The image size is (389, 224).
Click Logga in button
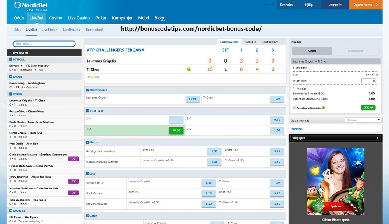click(335, 5)
